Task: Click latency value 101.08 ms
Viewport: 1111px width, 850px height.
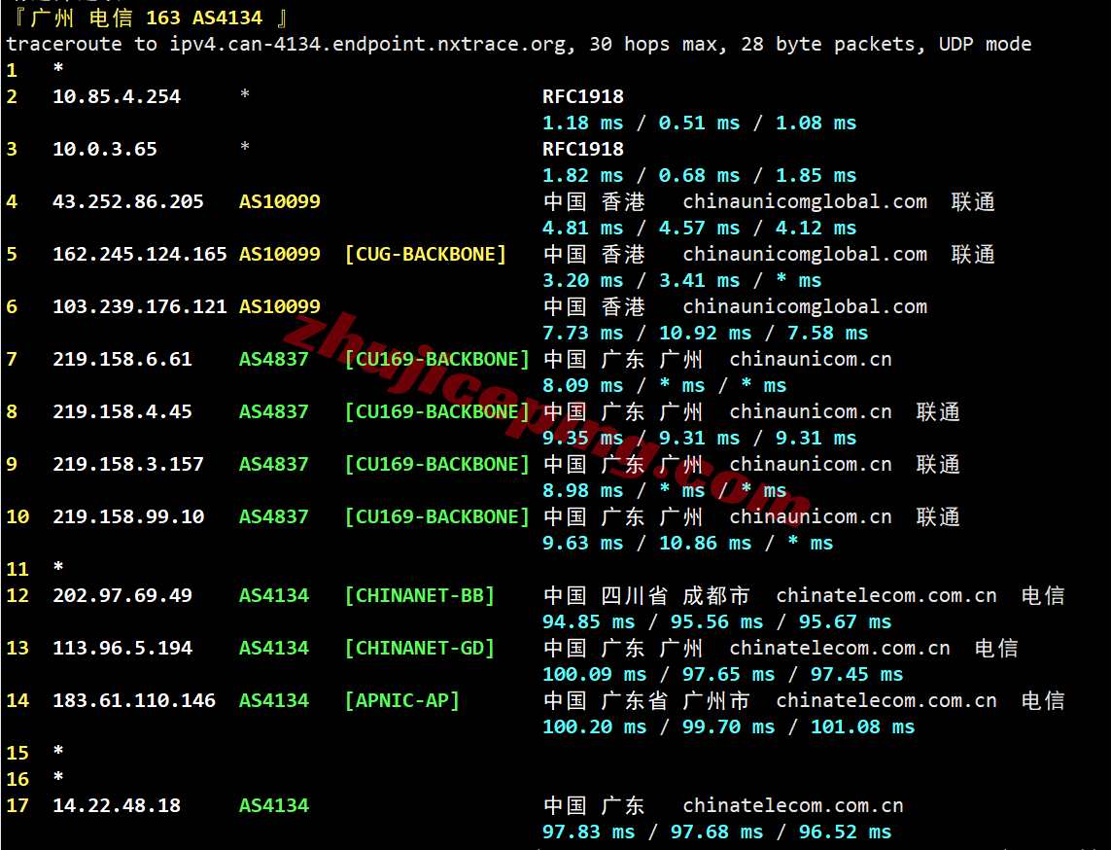Action: pos(862,726)
